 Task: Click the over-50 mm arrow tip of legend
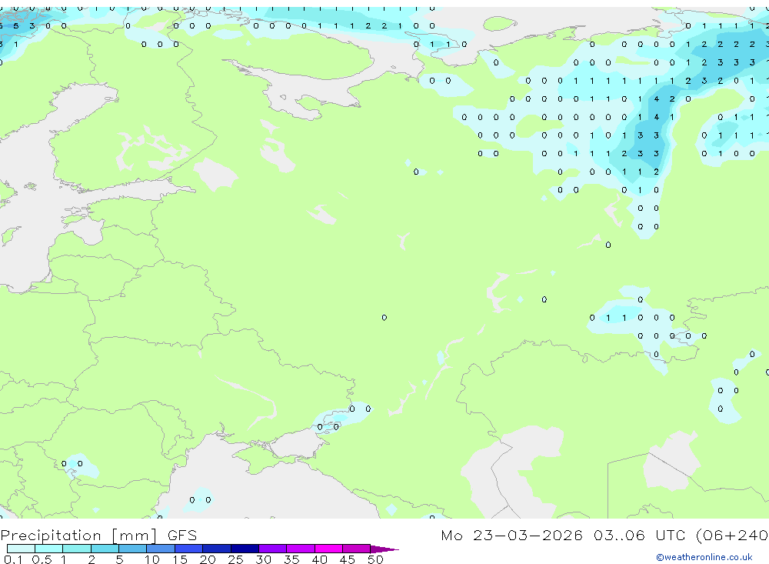click(384, 549)
